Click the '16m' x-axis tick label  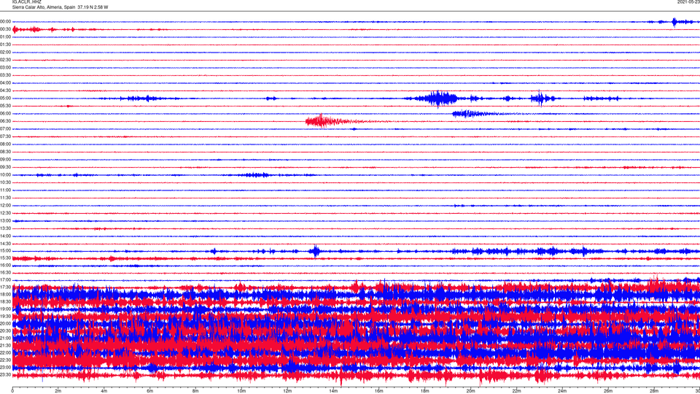click(379, 391)
